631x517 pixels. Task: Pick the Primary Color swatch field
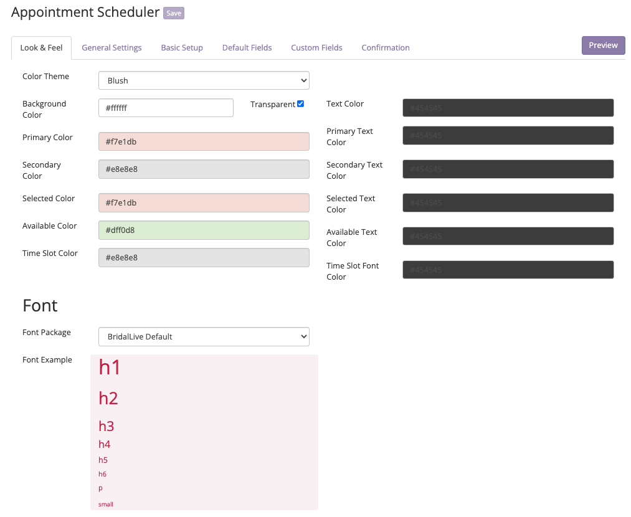coord(204,141)
